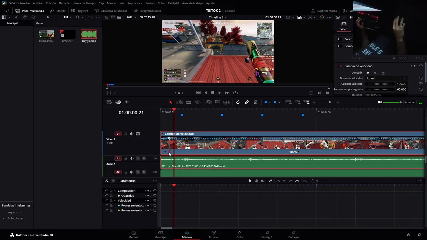Open the marker color dropdown arrow
427x240 pixels.
279,102
